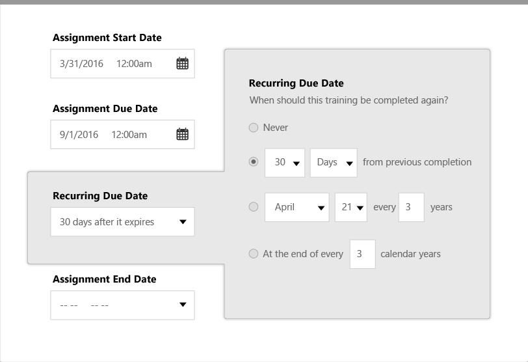Click the every 3 years input field

(411, 207)
